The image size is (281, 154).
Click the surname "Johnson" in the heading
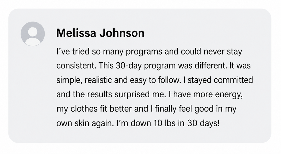coord(122,33)
